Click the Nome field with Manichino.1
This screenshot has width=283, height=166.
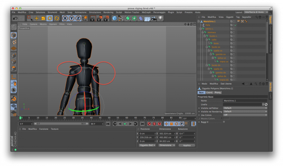point(245,100)
